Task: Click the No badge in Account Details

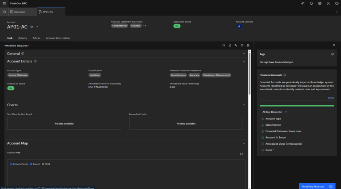Action: coord(11,88)
